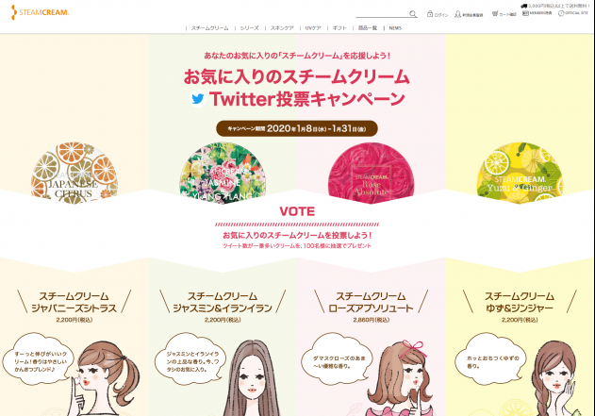The width and height of the screenshot is (595, 416).
Task: Click inside the header search field
Action: click(382, 13)
